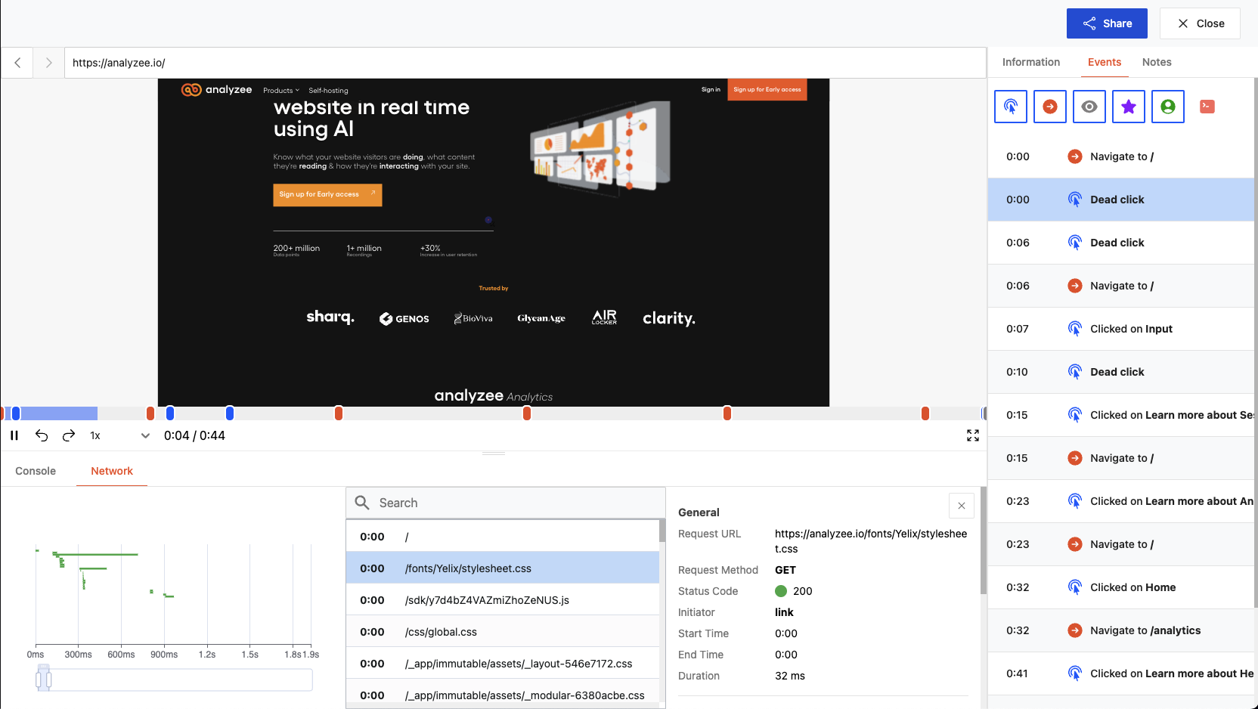
Task: Click hero Sign up for Early access button
Action: (327, 194)
